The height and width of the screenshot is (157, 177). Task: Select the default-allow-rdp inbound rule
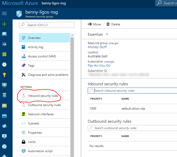pyautogui.click(x=133, y=108)
